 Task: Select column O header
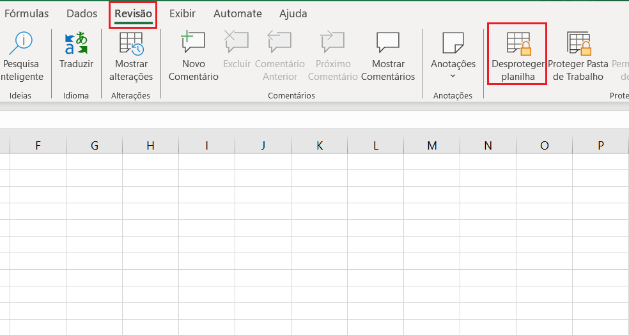click(545, 145)
